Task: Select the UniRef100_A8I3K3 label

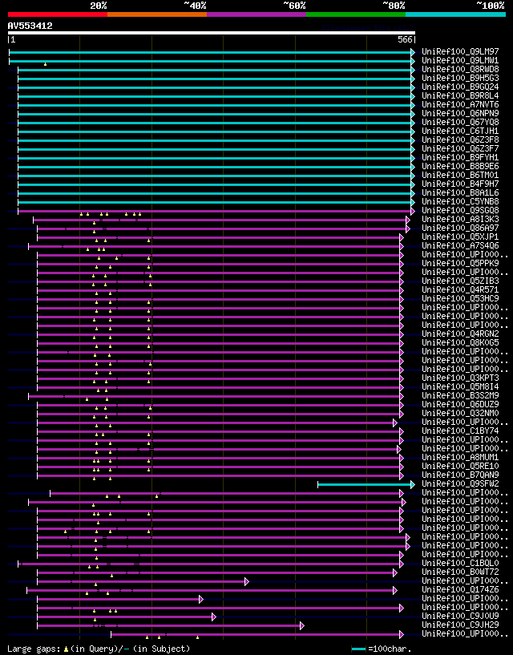Action: [x=460, y=220]
